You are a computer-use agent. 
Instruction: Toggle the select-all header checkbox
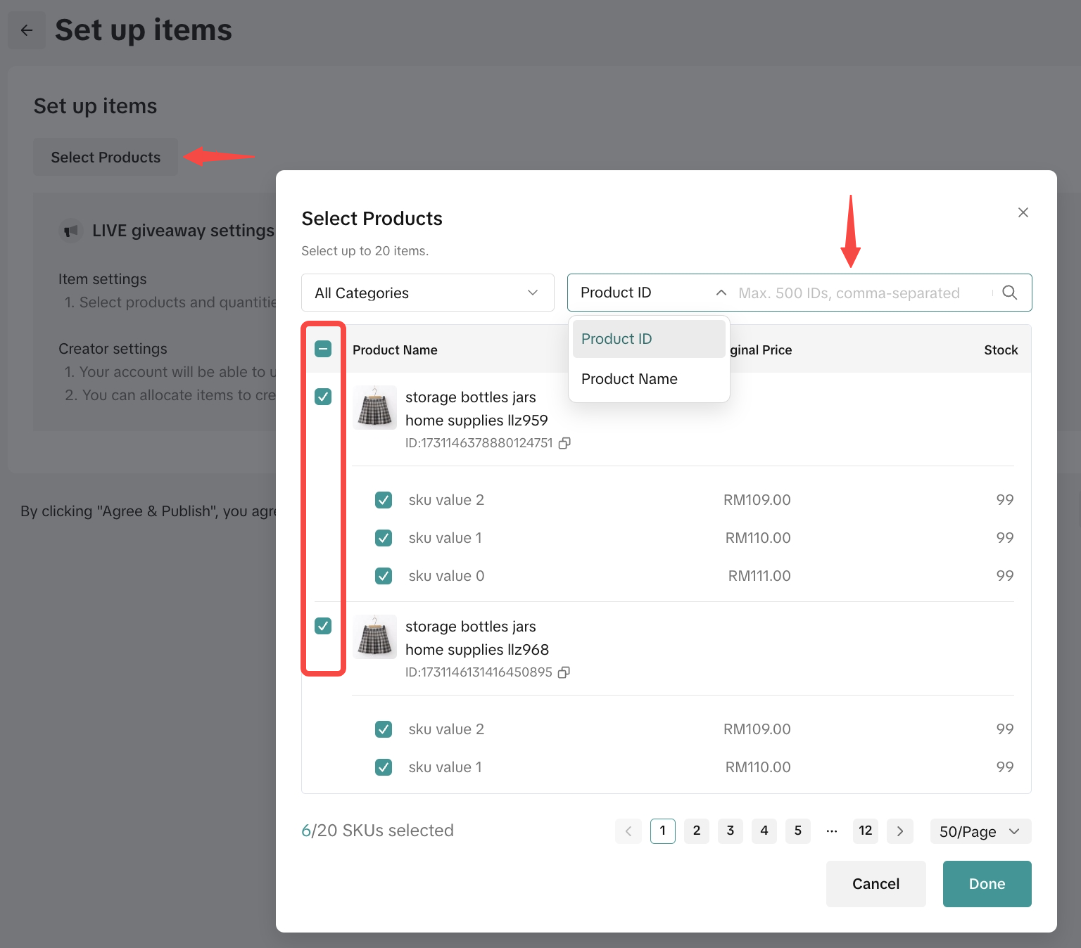coord(323,349)
